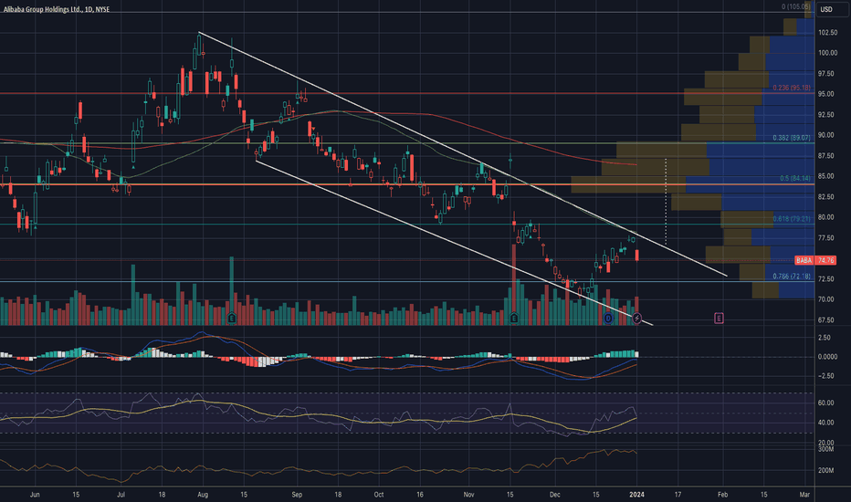Select the 0.786 (72.18) Fibonacci label
851x502 pixels.
pos(792,277)
